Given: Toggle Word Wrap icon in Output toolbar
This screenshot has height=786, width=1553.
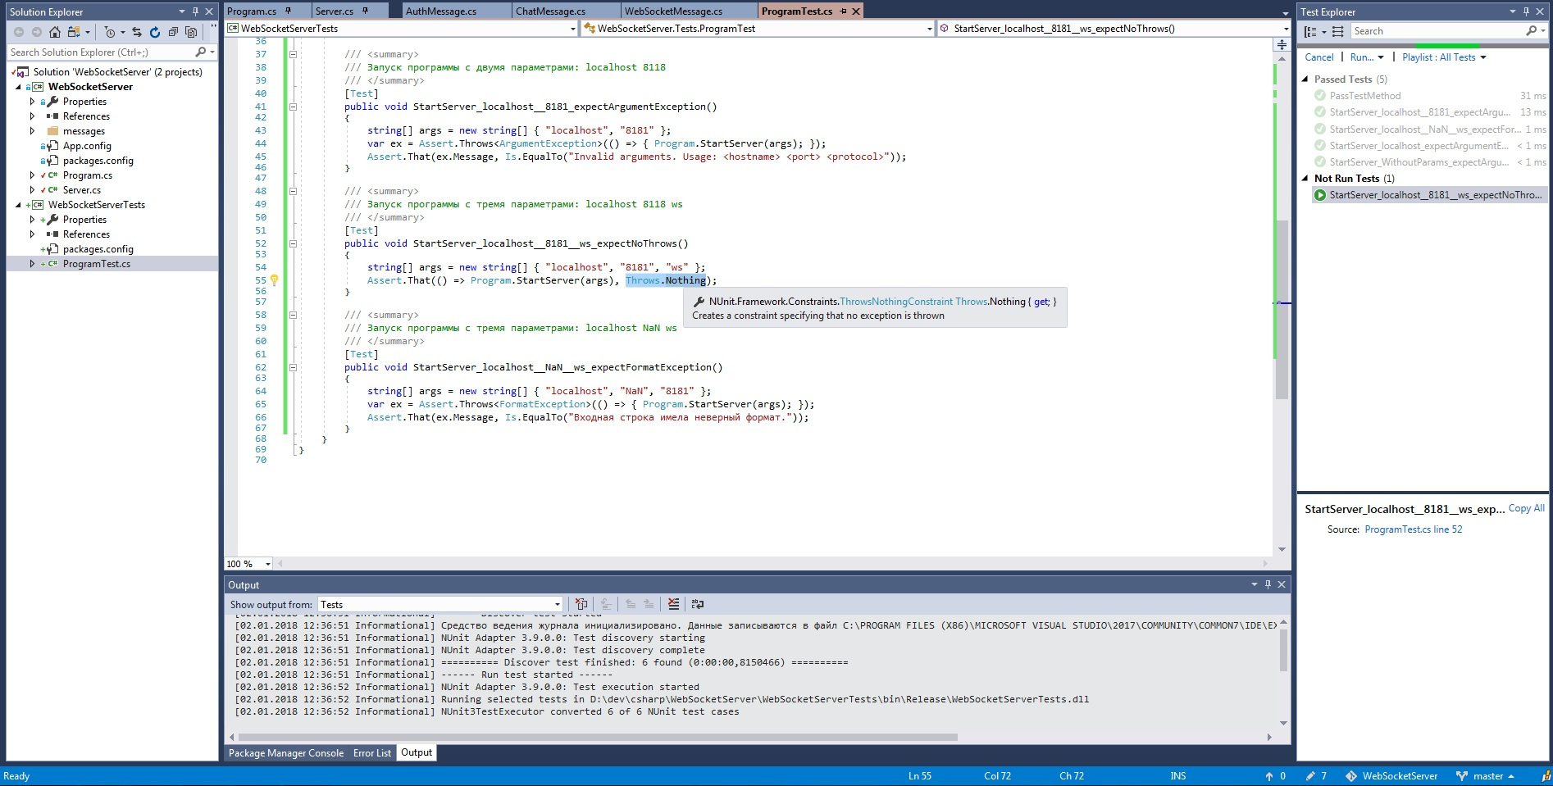Looking at the screenshot, I should tap(698, 604).
